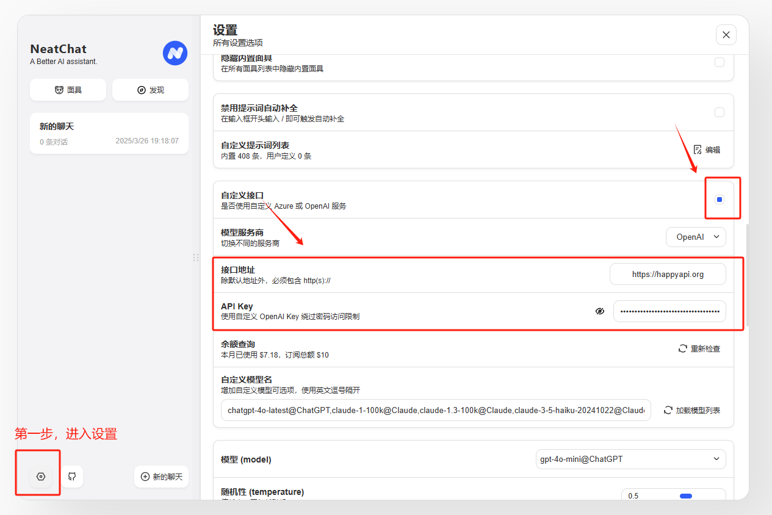The width and height of the screenshot is (772, 515).
Task: Click the refresh icon beside 重新检查
Action: click(x=683, y=349)
